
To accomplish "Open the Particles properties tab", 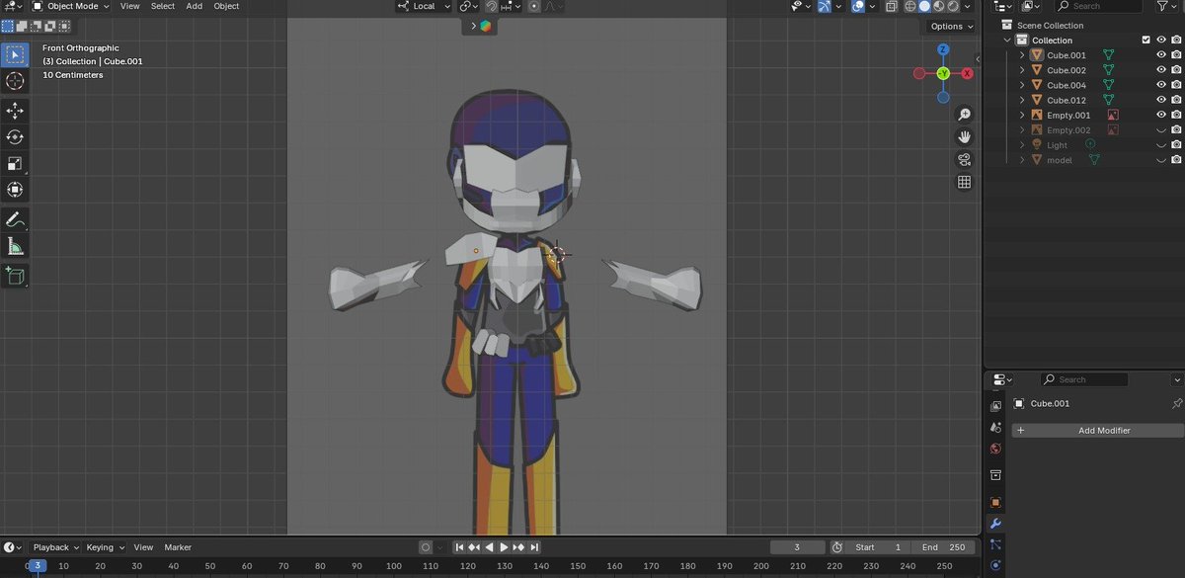I will (995, 544).
